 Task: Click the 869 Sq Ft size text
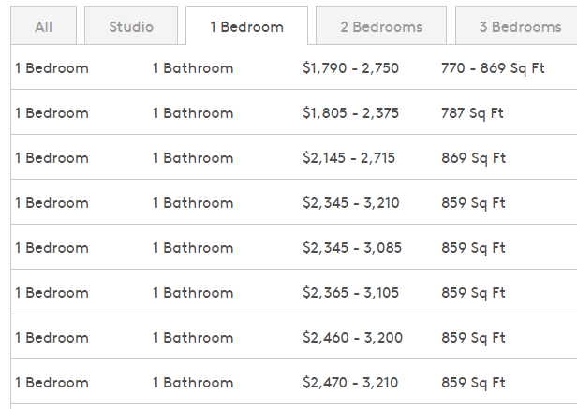[x=473, y=158]
